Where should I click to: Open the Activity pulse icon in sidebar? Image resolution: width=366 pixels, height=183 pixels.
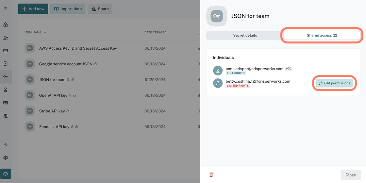6,145
